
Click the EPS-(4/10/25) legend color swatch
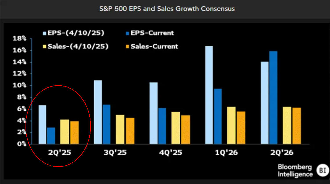tap(44, 33)
